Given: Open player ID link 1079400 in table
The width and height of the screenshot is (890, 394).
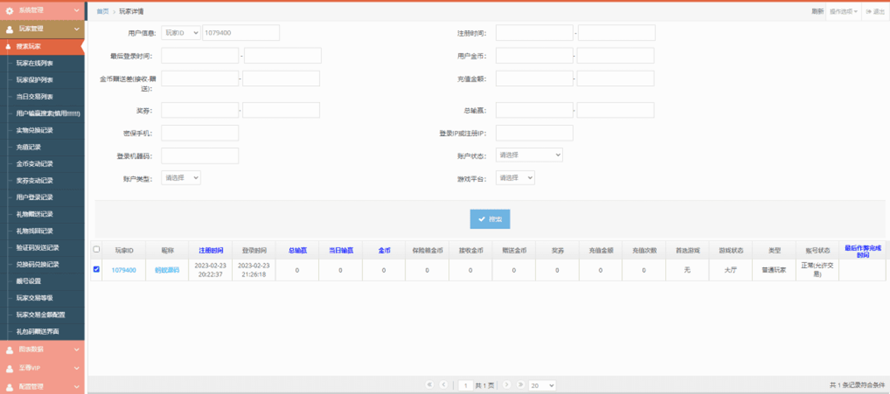Looking at the screenshot, I should point(124,270).
